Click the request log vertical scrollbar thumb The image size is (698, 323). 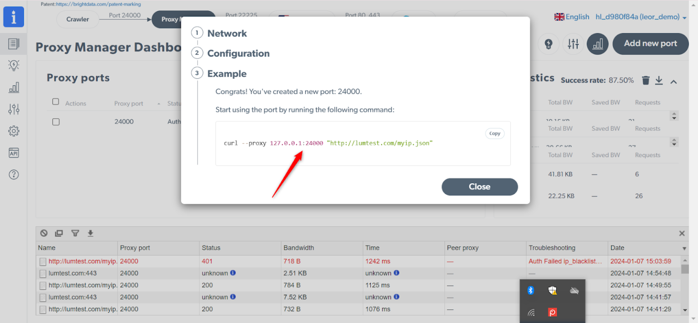pyautogui.click(x=685, y=269)
